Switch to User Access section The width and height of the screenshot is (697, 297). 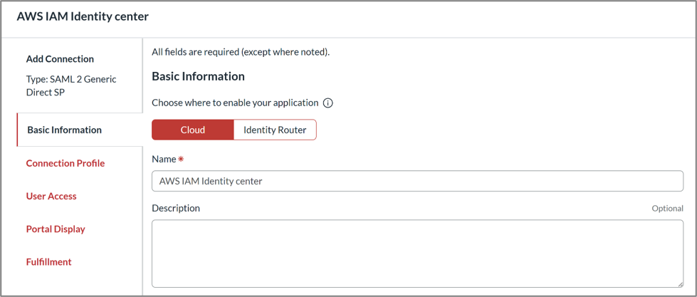51,196
